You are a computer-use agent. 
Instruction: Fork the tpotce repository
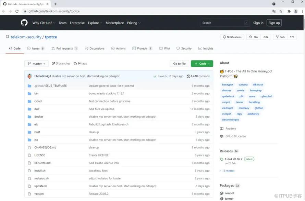click(x=280, y=37)
